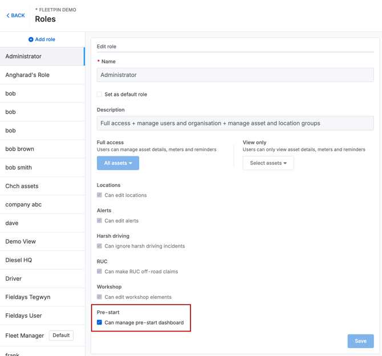Open the All assets dropdown

click(x=118, y=163)
